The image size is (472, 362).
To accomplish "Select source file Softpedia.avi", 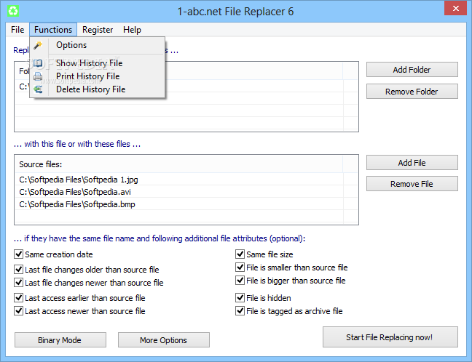I will coord(179,192).
